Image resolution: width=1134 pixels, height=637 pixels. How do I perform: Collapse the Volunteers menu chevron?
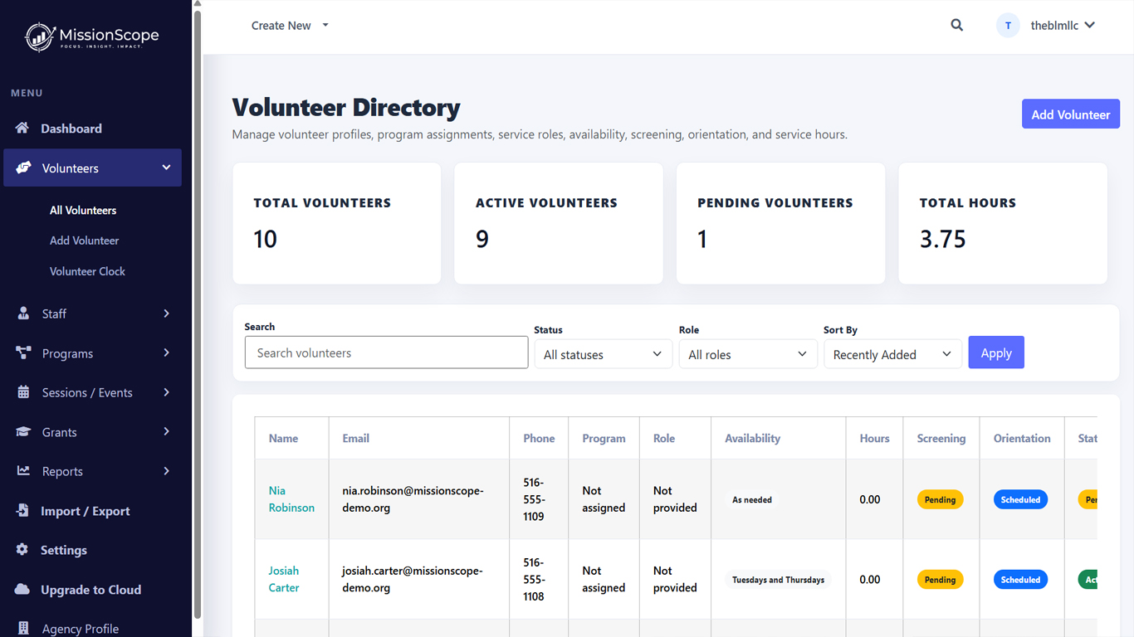tap(166, 168)
